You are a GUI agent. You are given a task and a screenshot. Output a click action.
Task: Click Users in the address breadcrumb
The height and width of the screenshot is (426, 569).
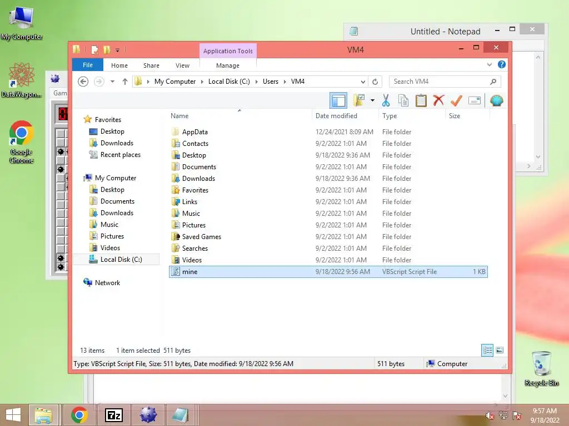(271, 82)
